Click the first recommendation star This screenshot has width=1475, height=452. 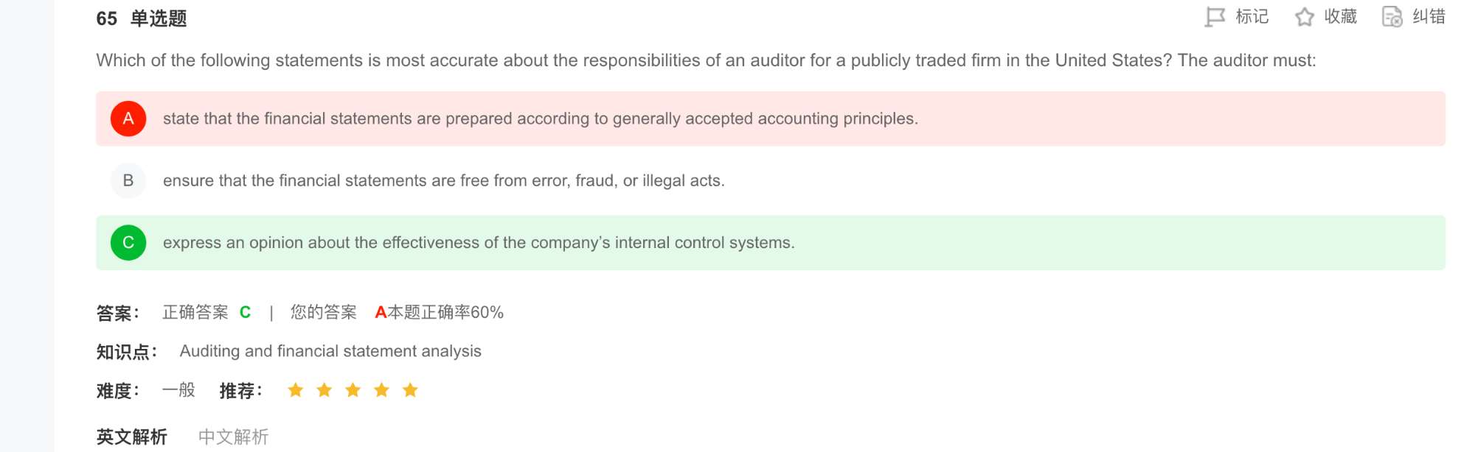pyautogui.click(x=296, y=390)
